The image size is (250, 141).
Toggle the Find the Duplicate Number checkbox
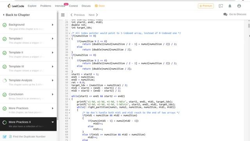[x=5, y=137]
